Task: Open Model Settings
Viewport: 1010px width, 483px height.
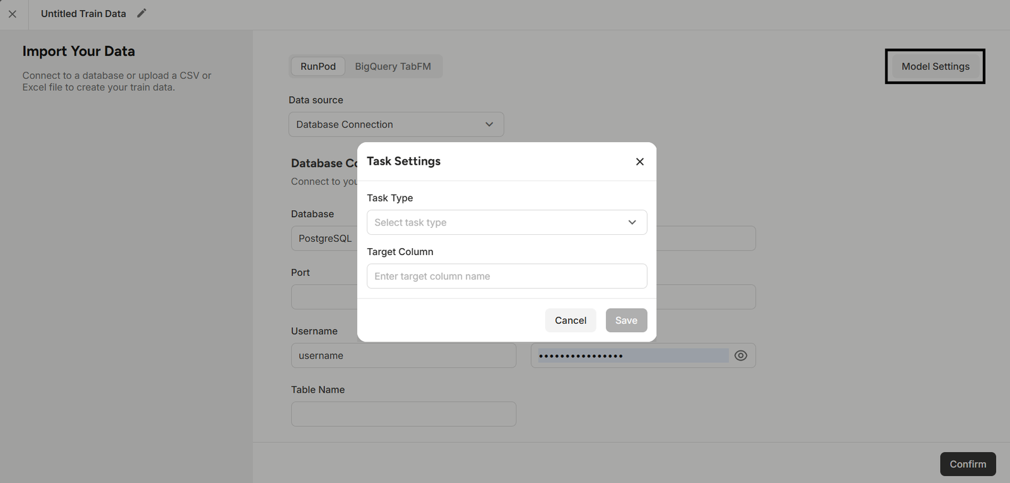Action: pyautogui.click(x=936, y=66)
